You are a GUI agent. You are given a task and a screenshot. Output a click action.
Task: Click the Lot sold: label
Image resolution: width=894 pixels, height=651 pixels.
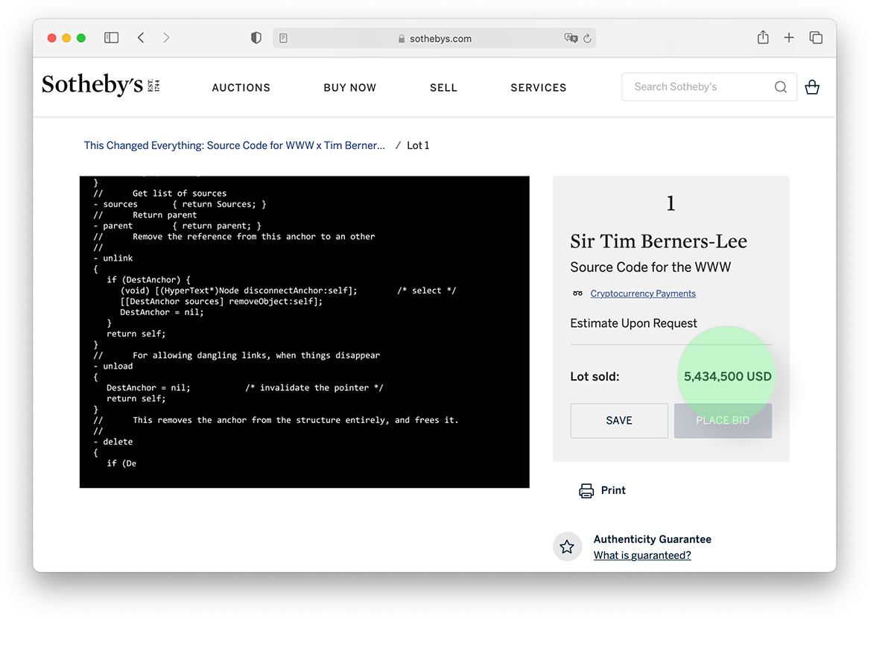(595, 377)
